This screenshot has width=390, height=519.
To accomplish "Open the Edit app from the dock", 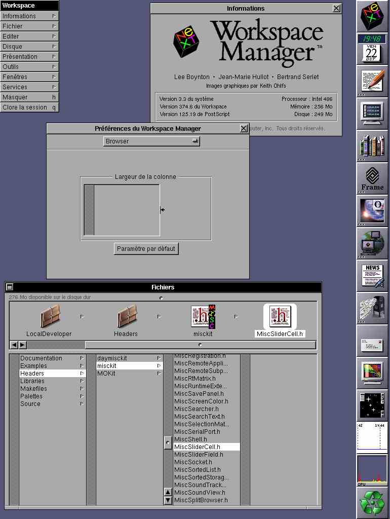I will (x=372, y=82).
